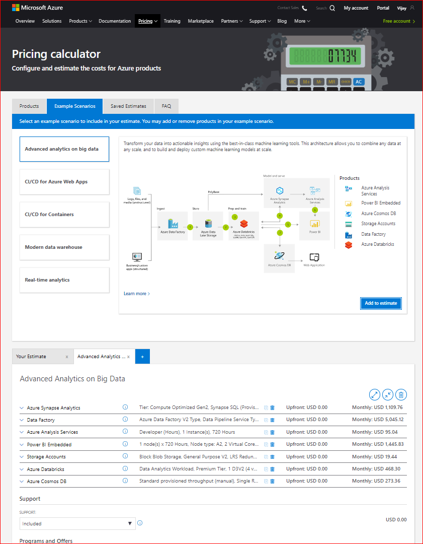Click the Add to estimate button

click(381, 303)
